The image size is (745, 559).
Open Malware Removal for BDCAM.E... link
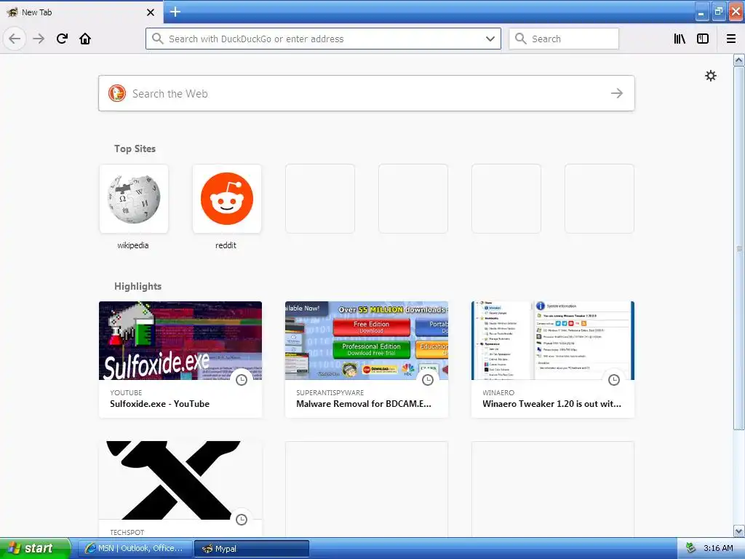(x=364, y=403)
